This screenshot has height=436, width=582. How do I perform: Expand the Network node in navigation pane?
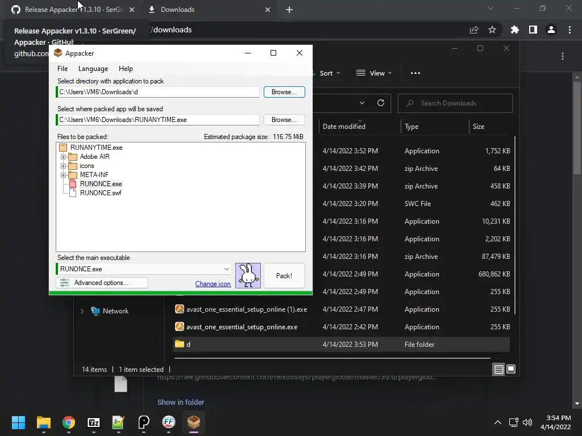tap(82, 311)
